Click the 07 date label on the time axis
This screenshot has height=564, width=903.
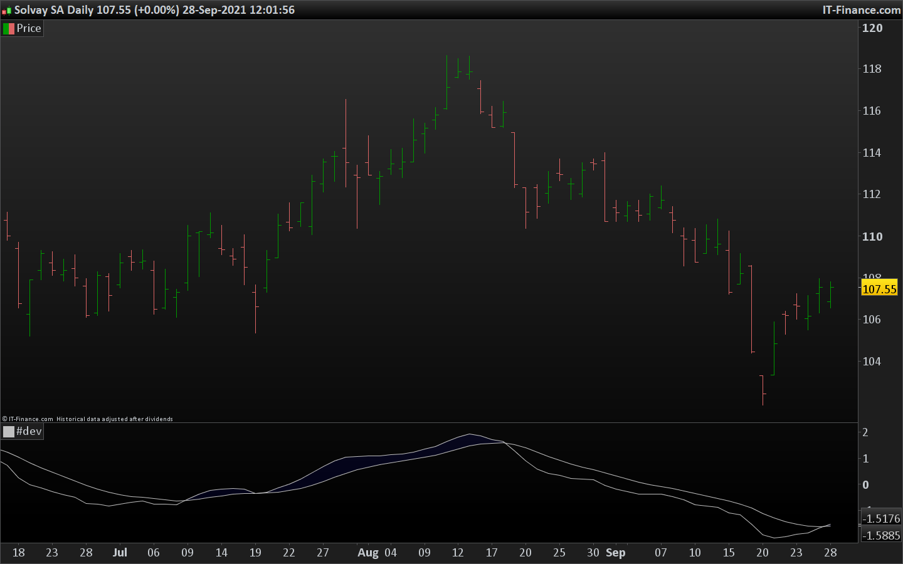tap(661, 553)
